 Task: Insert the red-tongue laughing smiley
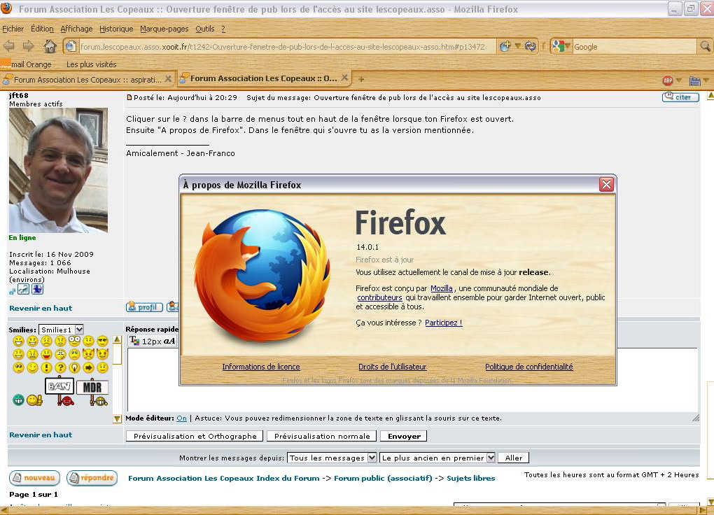pyautogui.click(x=46, y=354)
